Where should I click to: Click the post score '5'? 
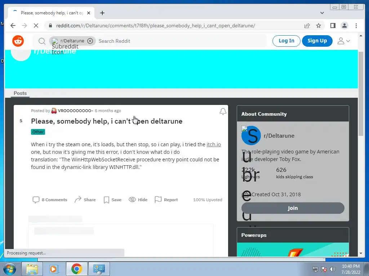click(x=21, y=121)
